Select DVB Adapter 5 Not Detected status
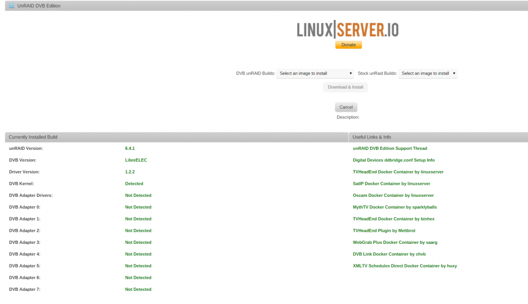The width and height of the screenshot is (528, 304). pos(138,266)
